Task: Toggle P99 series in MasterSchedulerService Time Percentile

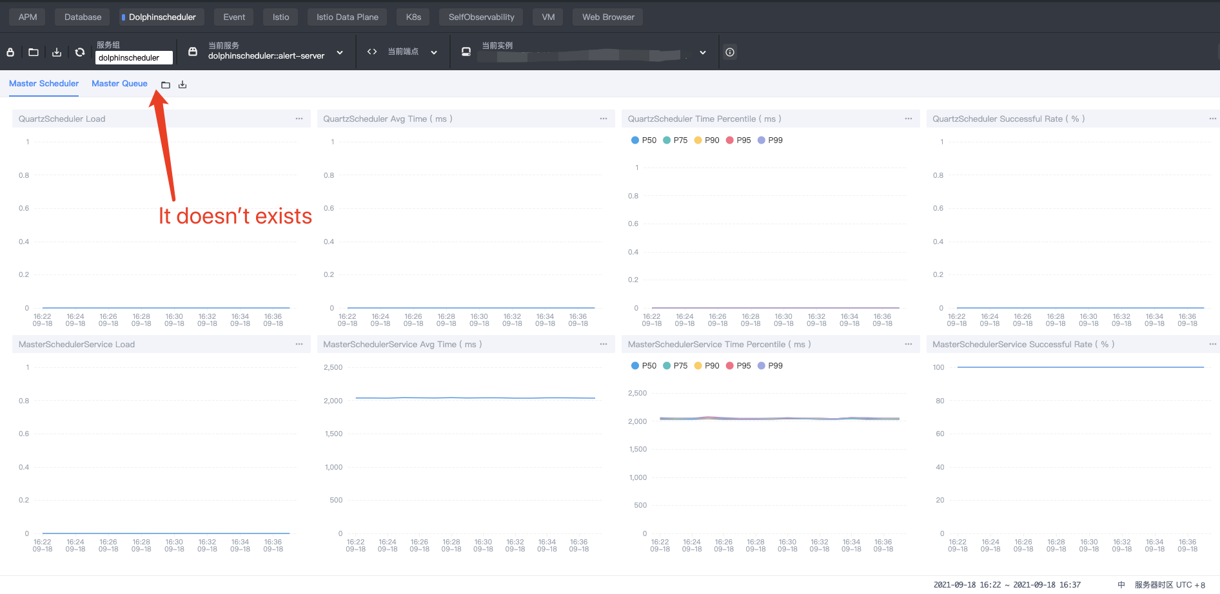Action: tap(770, 365)
